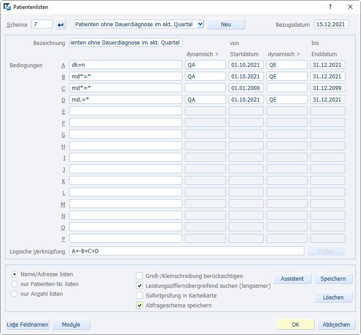Screen dimensions: 361x335
Task: Click into the Bezeichnung text field
Action: coord(126,43)
